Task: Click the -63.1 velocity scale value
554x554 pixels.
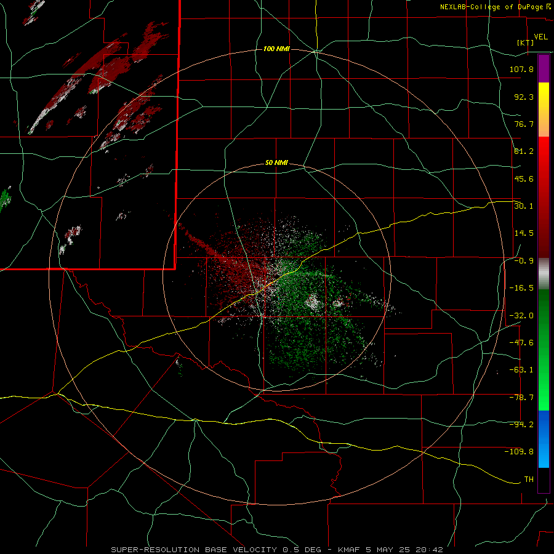Action: coord(521,370)
